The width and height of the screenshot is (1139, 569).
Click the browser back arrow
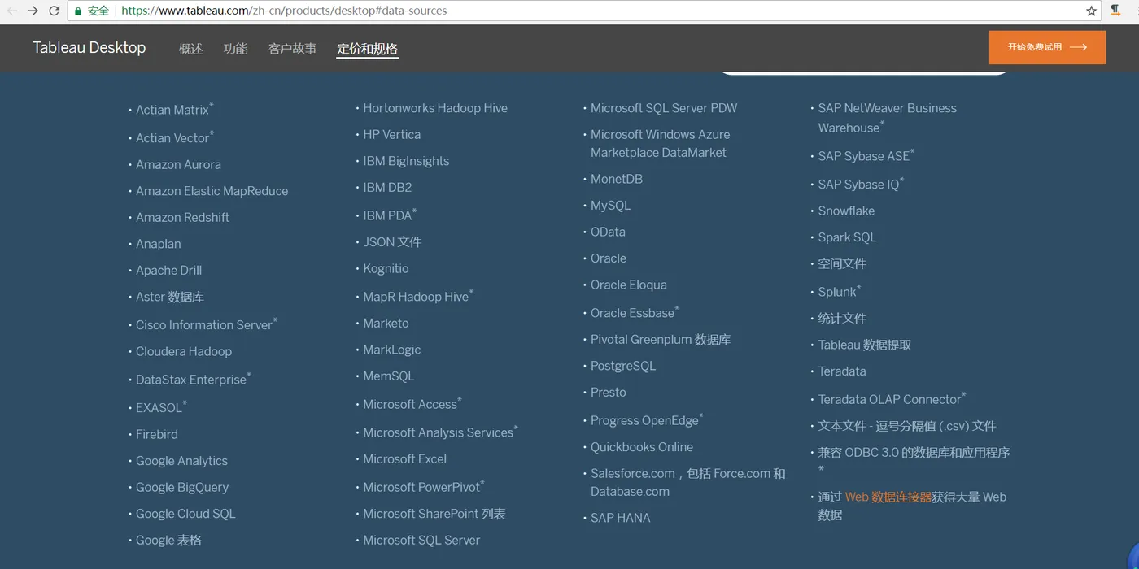(11, 11)
